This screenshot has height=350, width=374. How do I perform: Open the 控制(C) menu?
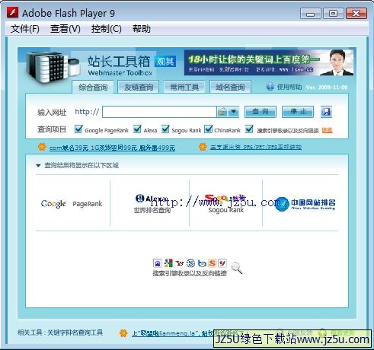[x=107, y=29]
